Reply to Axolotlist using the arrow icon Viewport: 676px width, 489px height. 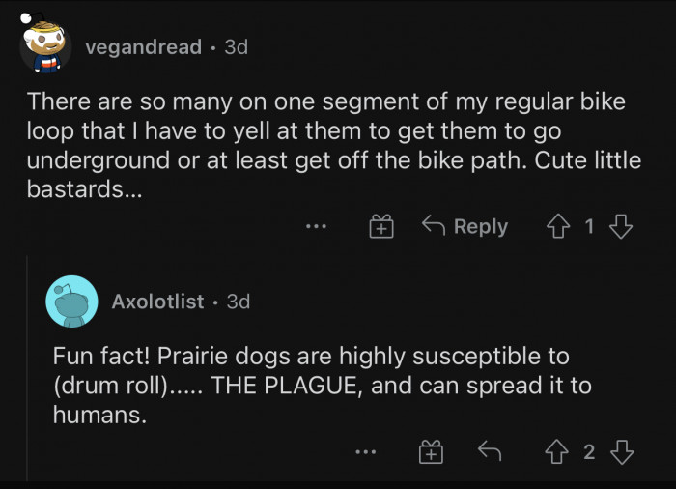[490, 451]
